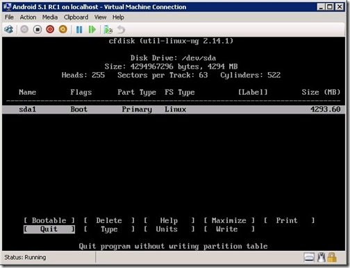Open the Media menu
Viewport: 350px width, 268px height.
coord(50,17)
